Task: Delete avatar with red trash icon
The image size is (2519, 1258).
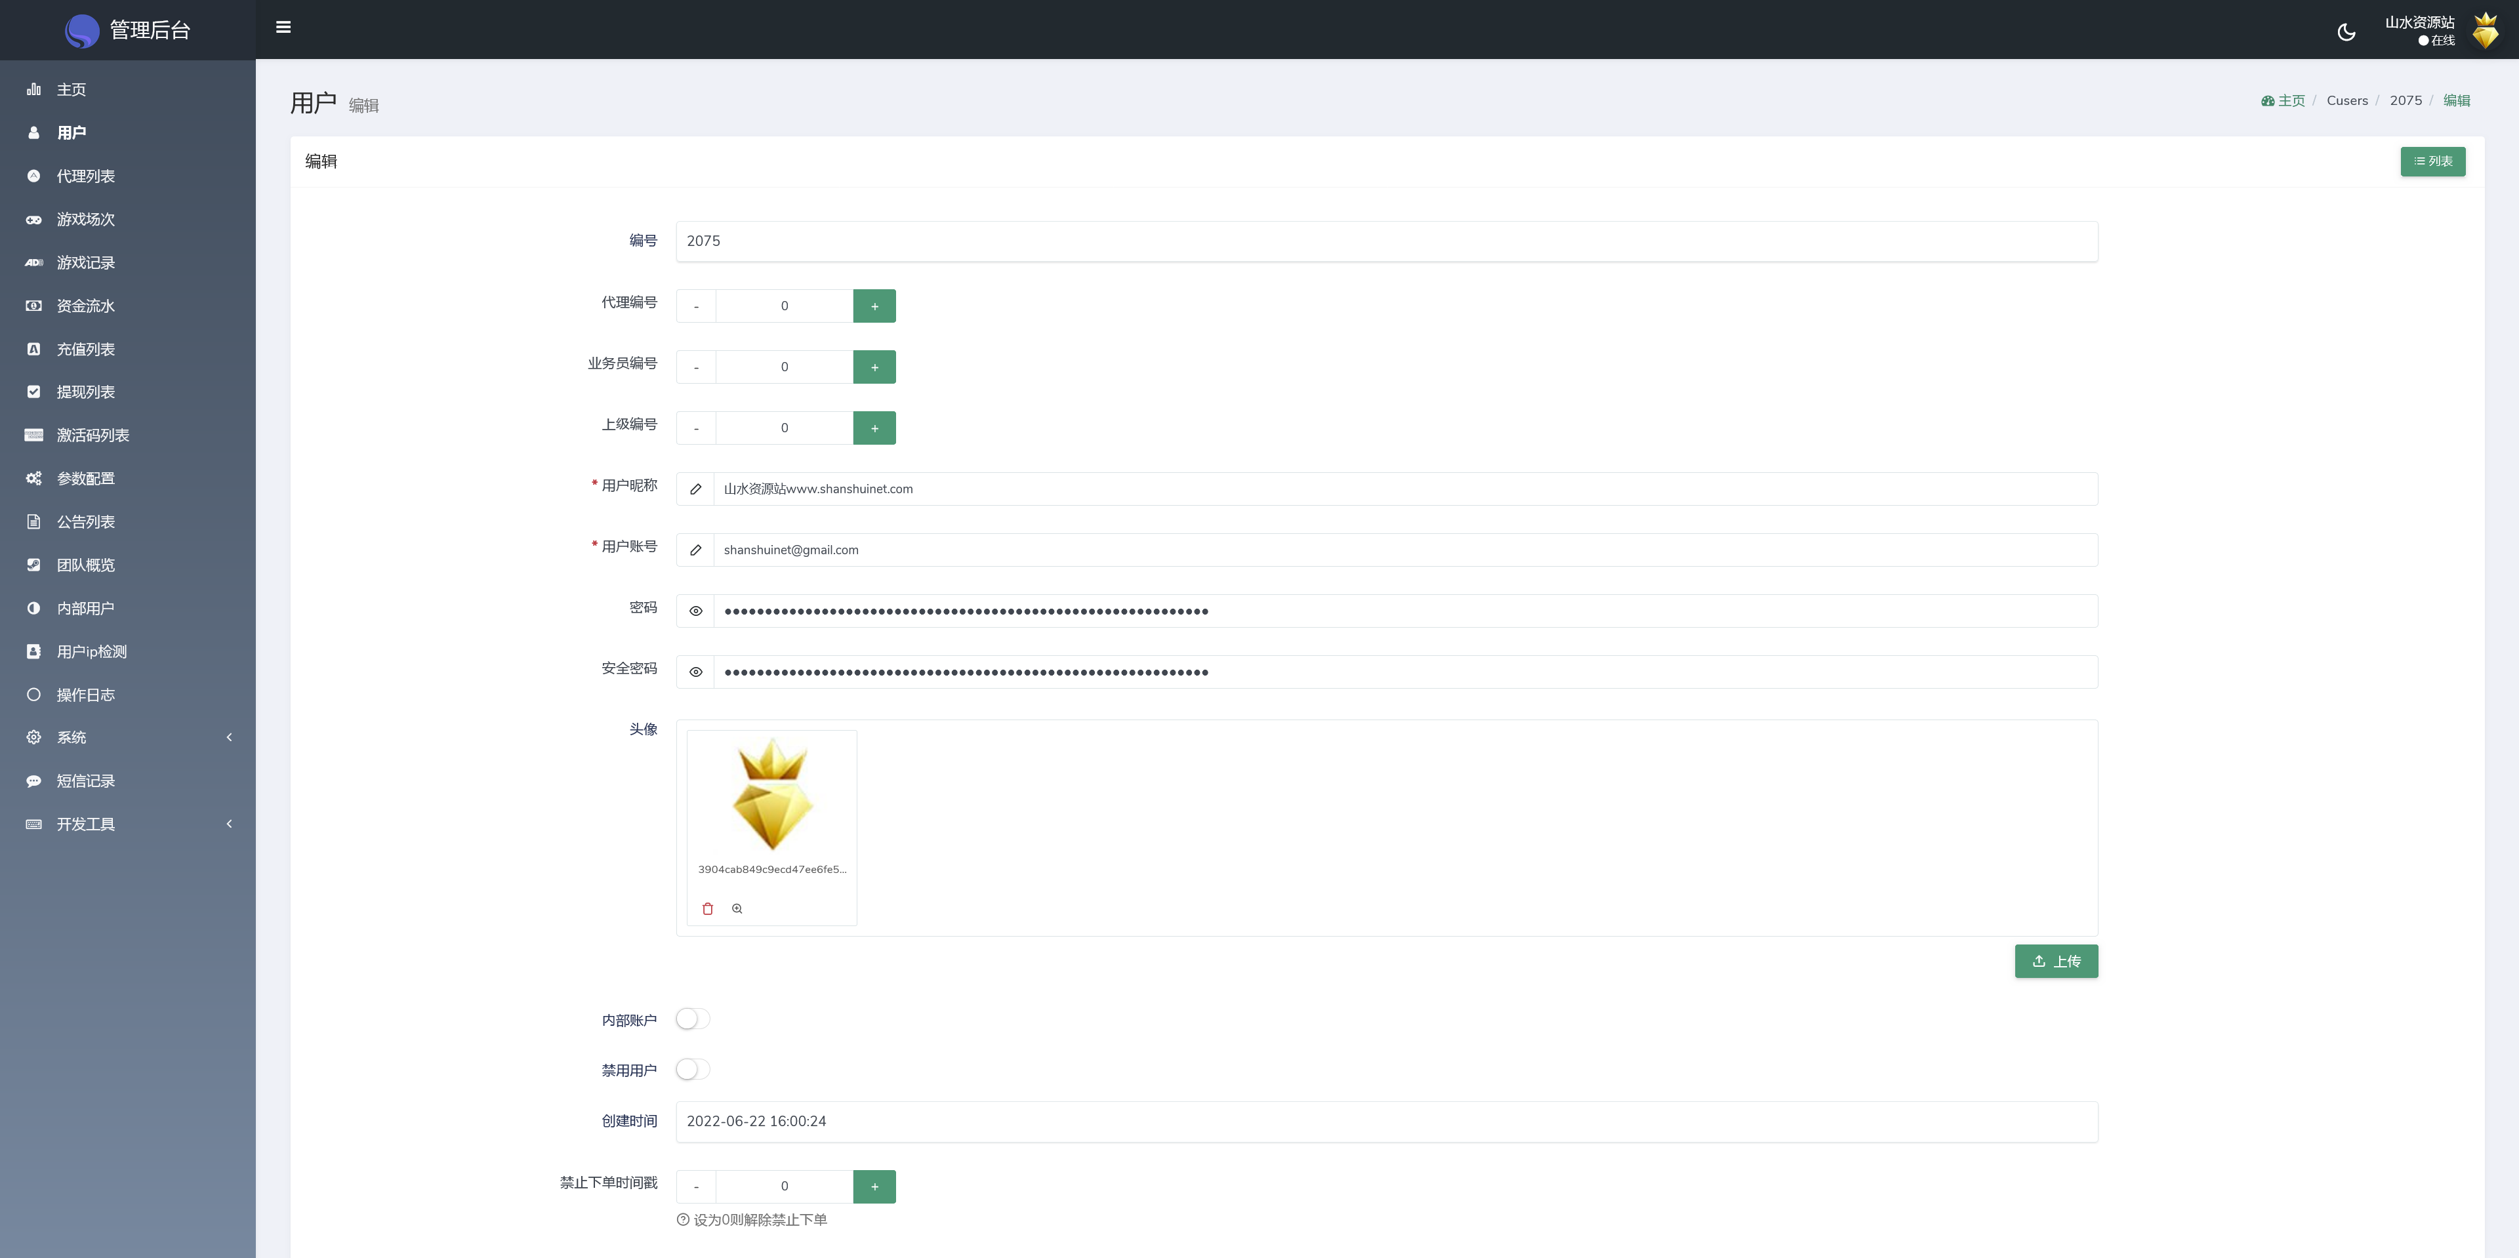Action: 708,908
